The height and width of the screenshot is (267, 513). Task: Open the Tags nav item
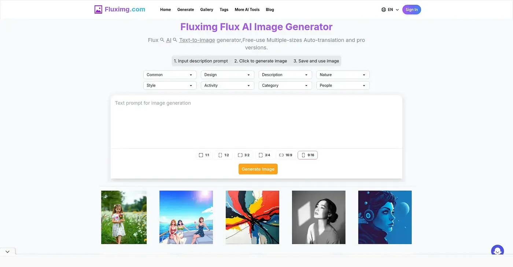[224, 10]
